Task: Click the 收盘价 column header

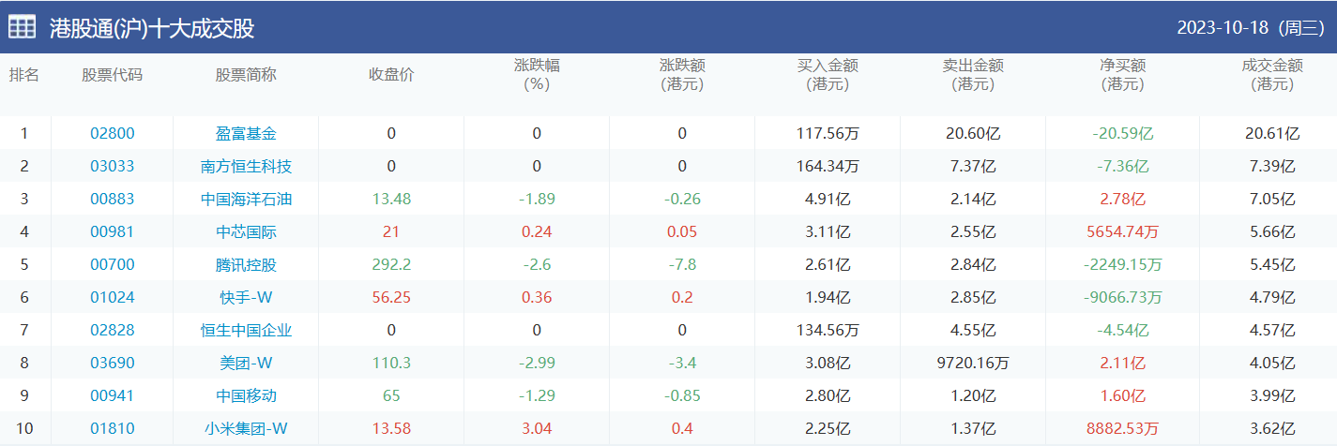Action: 391,75
